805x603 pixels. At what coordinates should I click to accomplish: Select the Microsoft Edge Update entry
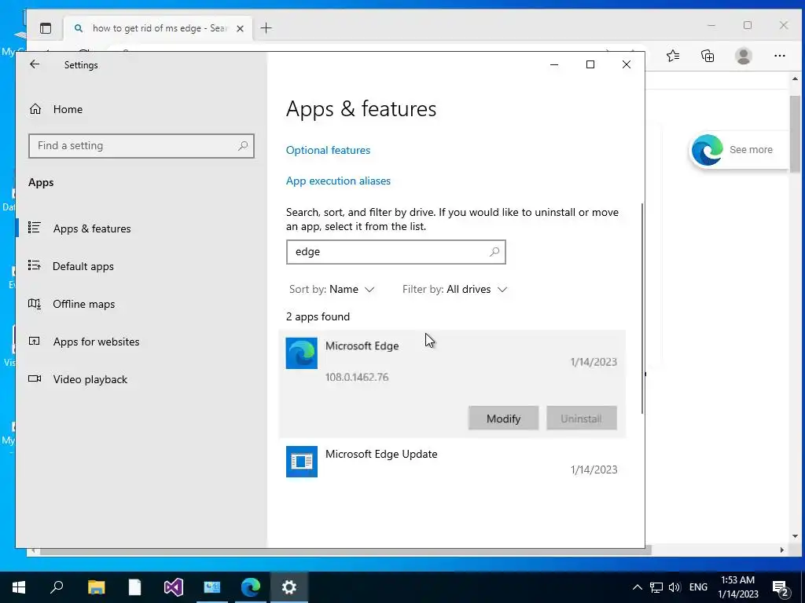coord(452,462)
